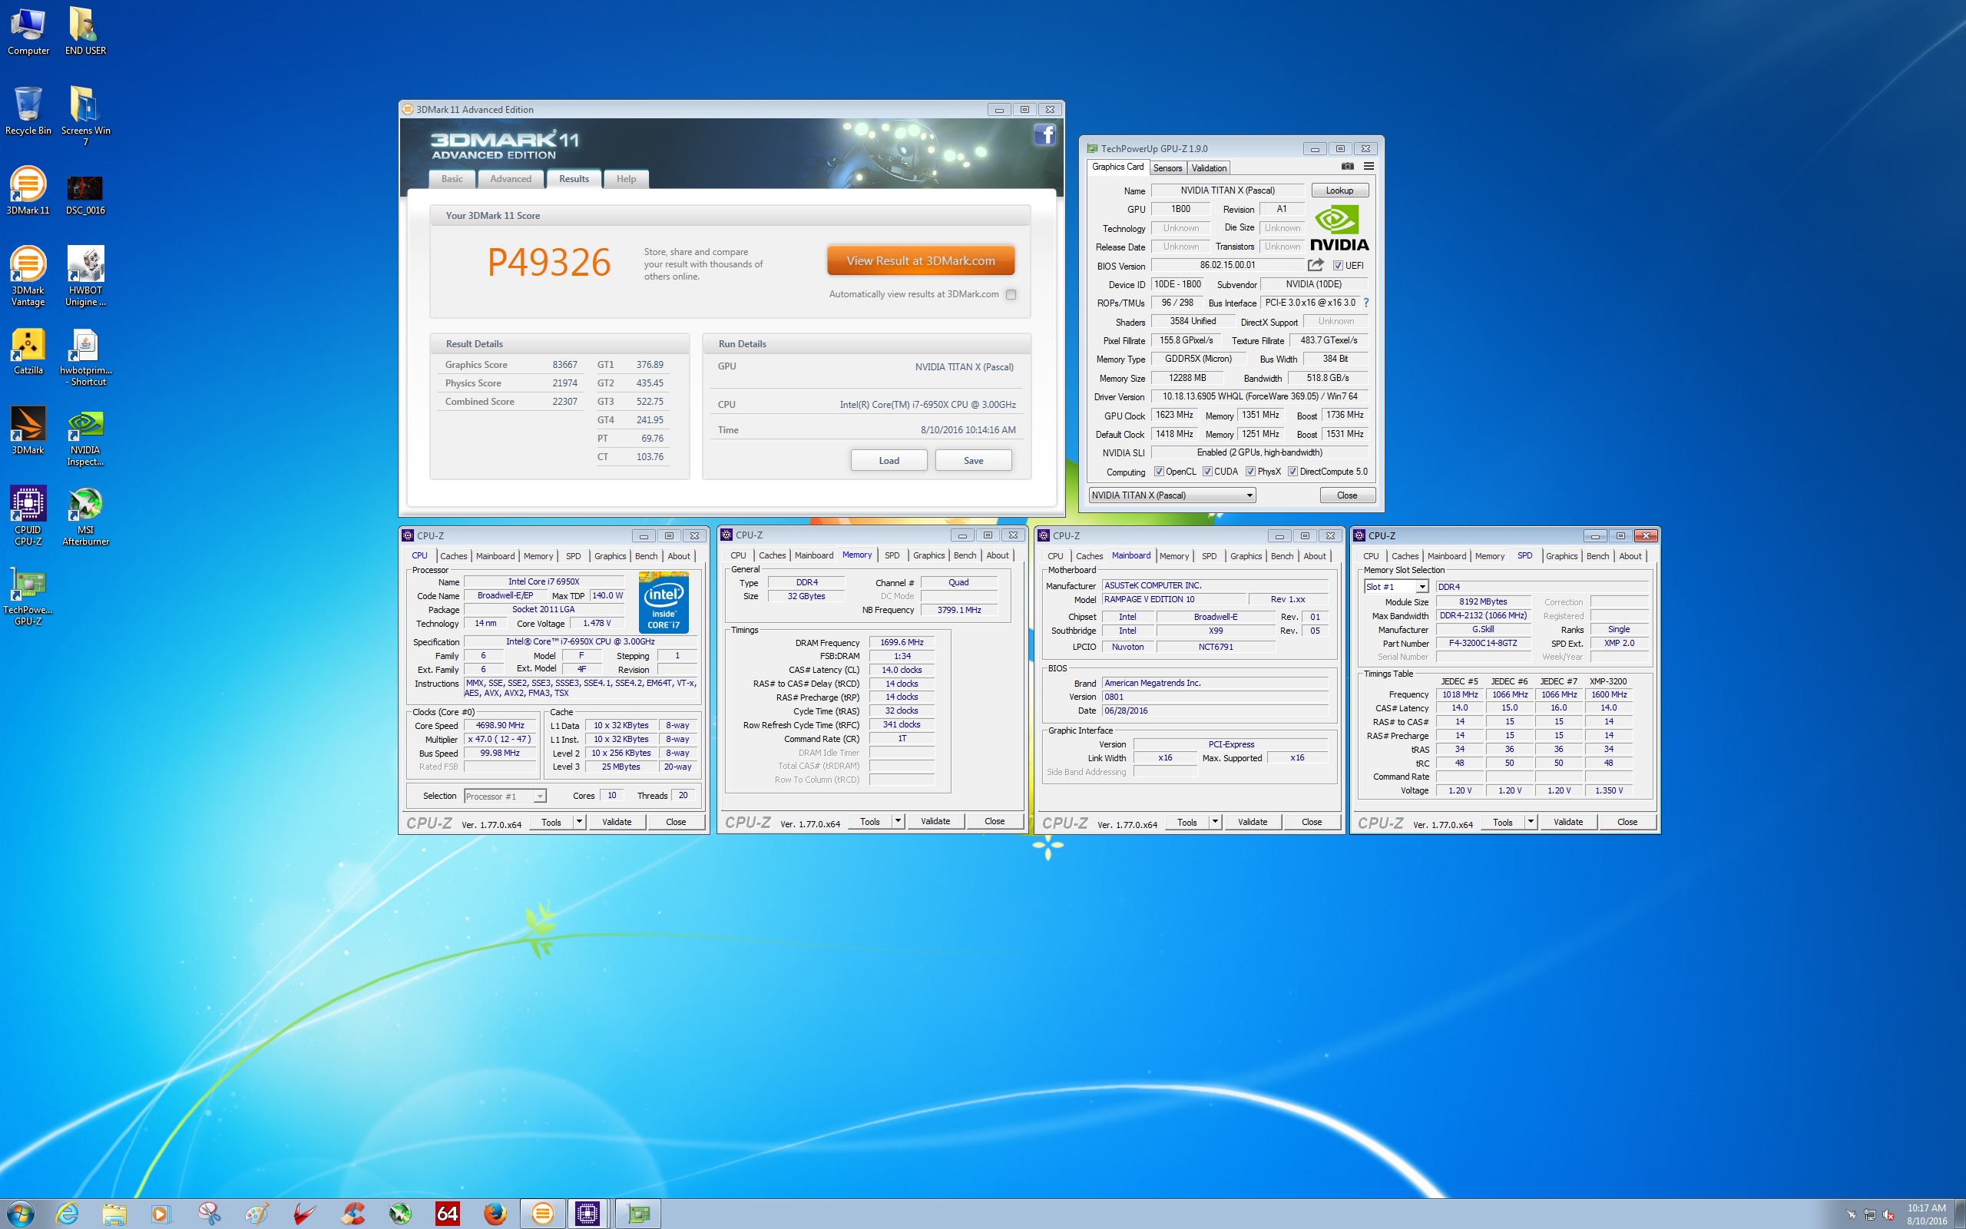Toggle the CUDA checkbox in GPU-Z
The width and height of the screenshot is (1966, 1229).
(x=1207, y=472)
